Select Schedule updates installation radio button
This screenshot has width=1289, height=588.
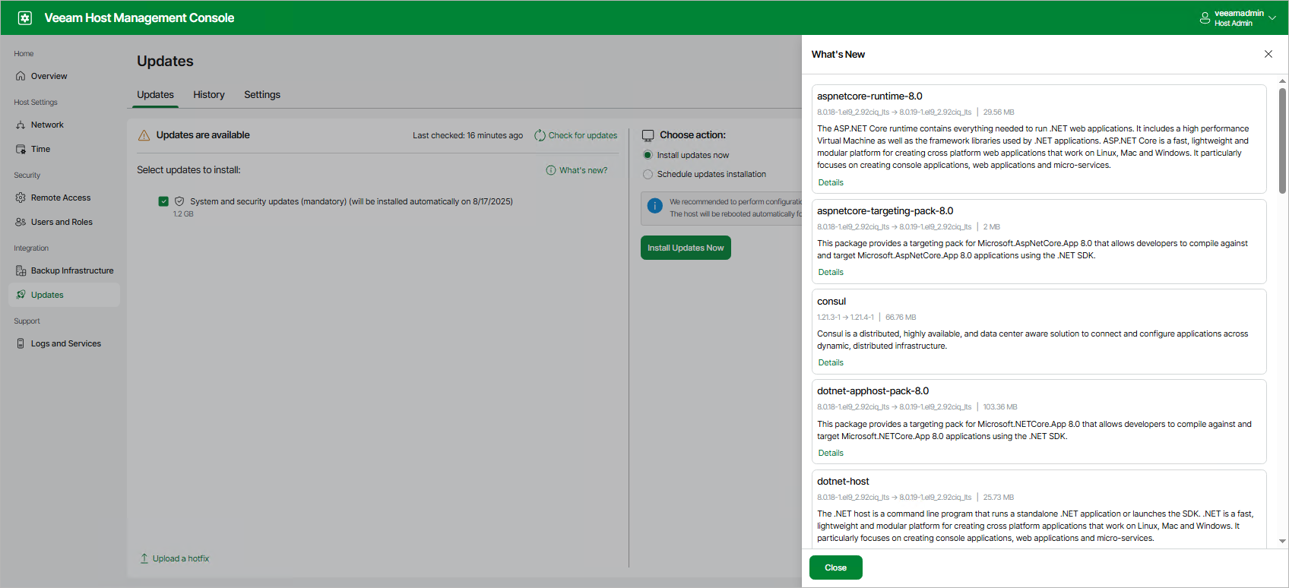click(x=648, y=174)
